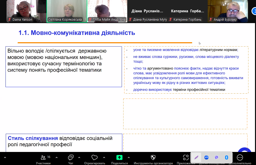Viewport: 256px width, 165px height.
Task: Show next participants with the blue arrow
Action: tap(254, 11)
